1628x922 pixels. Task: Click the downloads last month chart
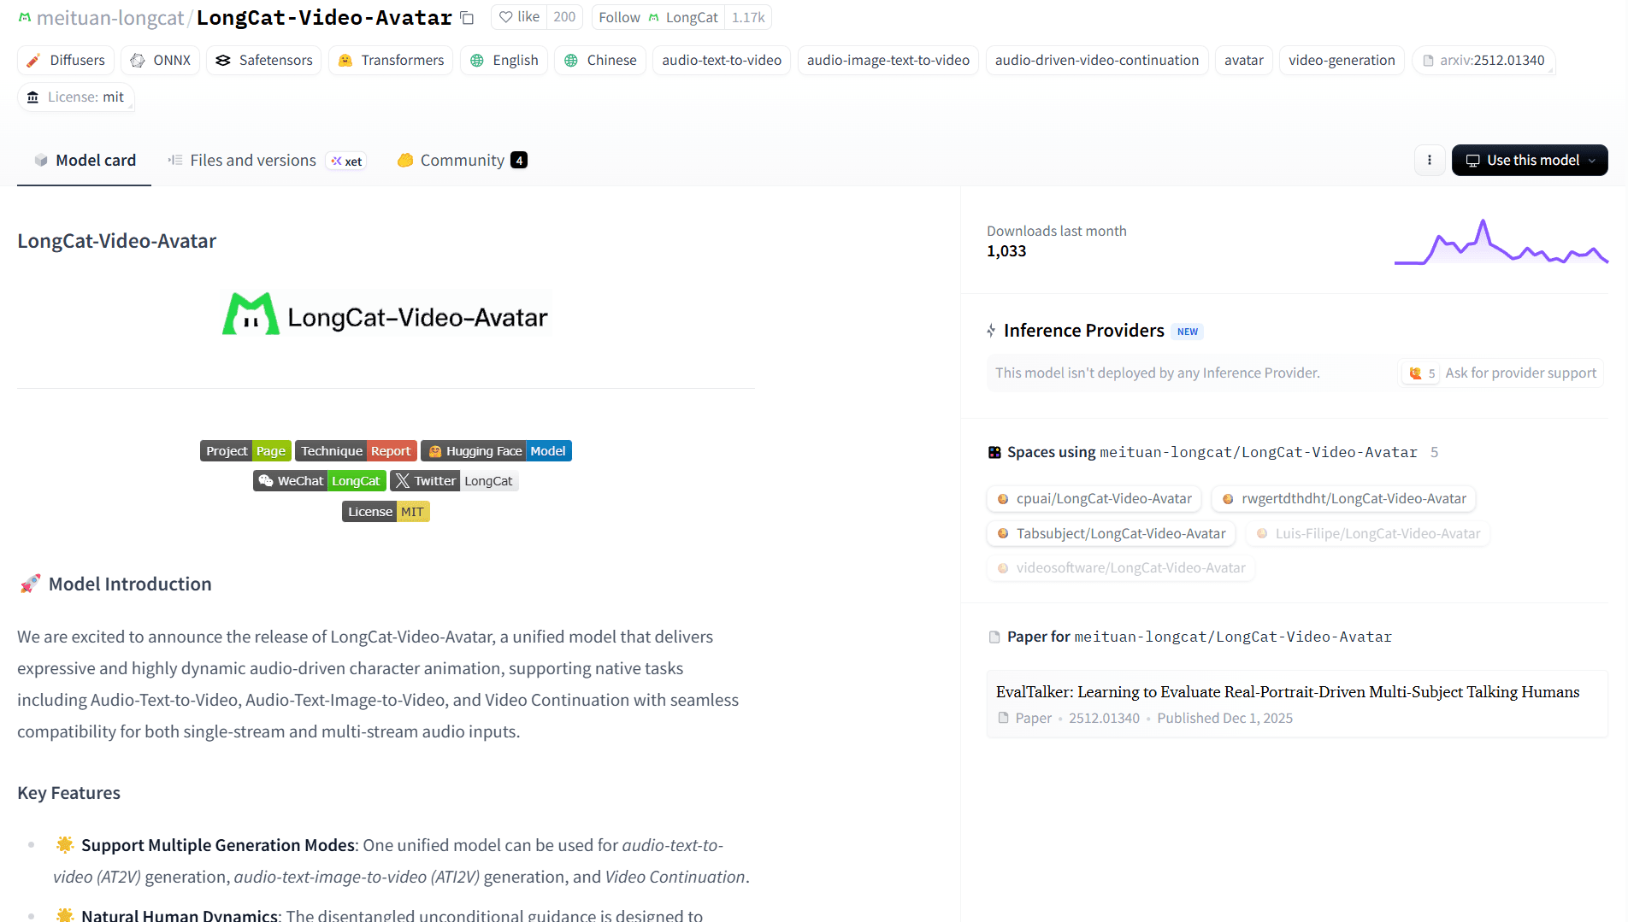pos(1501,243)
